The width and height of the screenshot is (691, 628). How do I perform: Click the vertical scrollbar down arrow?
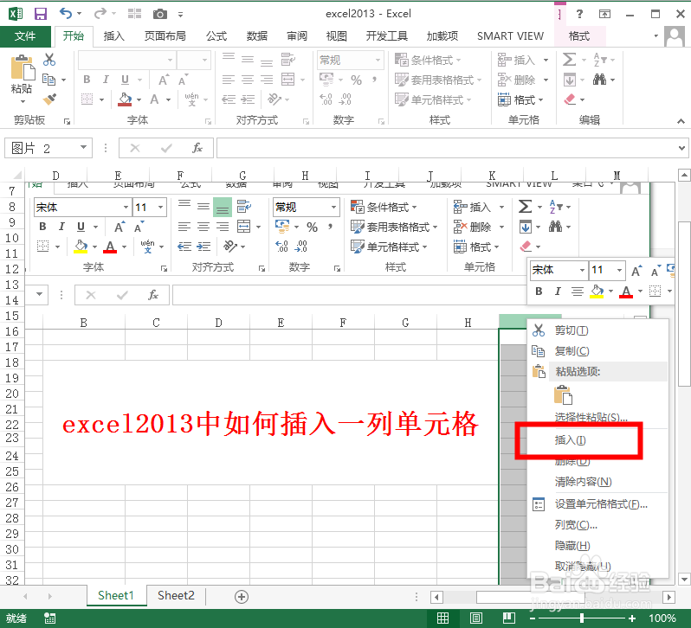pyautogui.click(x=683, y=579)
